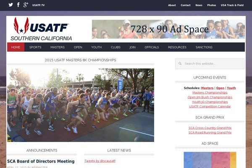Open the SCA Road Running Grand Prix link
This screenshot has width=252, height=168.
click(x=210, y=132)
